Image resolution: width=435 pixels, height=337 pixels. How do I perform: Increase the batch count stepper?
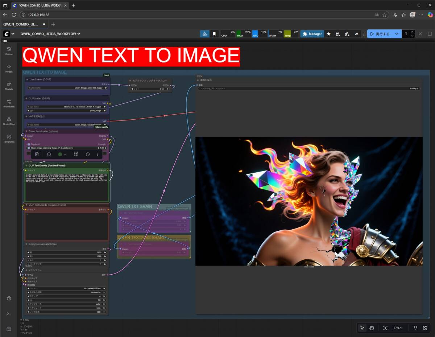point(412,32)
